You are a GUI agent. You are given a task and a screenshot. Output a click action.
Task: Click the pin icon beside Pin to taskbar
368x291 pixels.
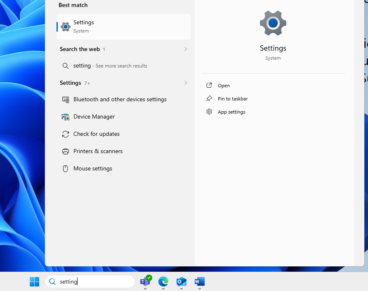209,98
